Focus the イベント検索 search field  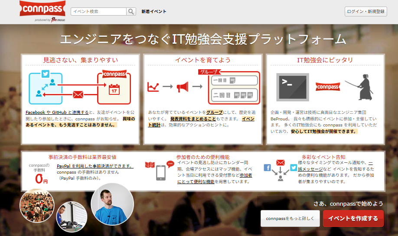(98, 12)
